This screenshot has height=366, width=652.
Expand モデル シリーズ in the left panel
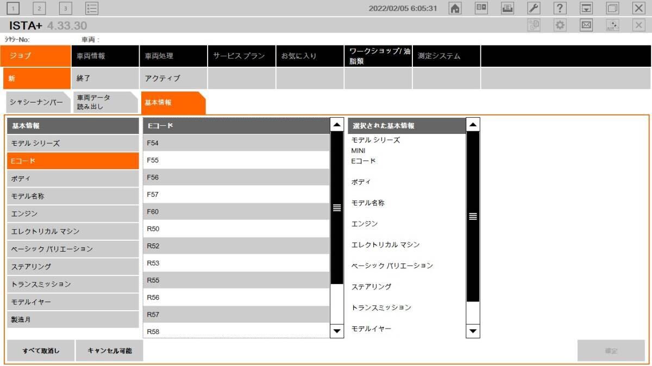click(73, 143)
